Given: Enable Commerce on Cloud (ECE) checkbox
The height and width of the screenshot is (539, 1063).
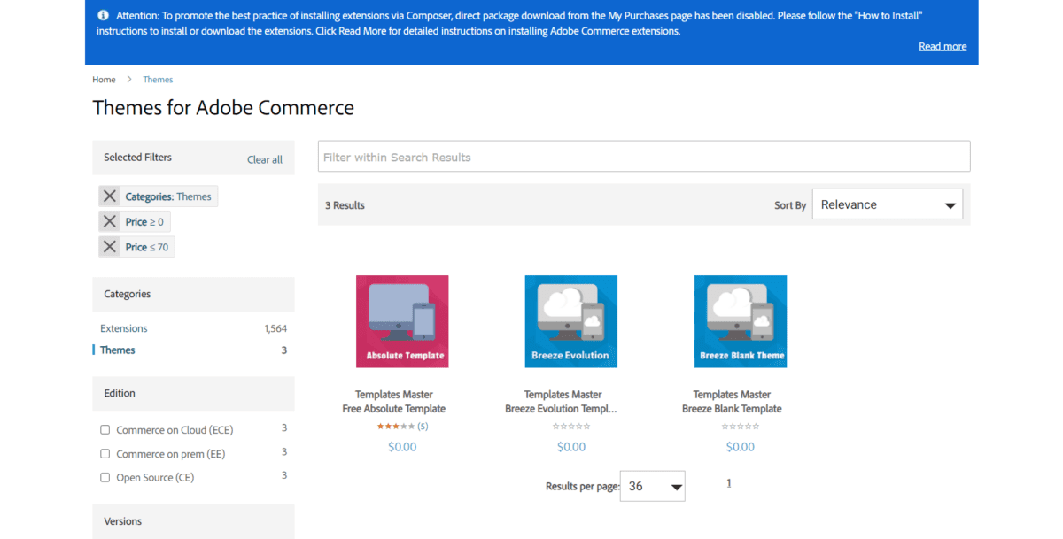Looking at the screenshot, I should [105, 430].
